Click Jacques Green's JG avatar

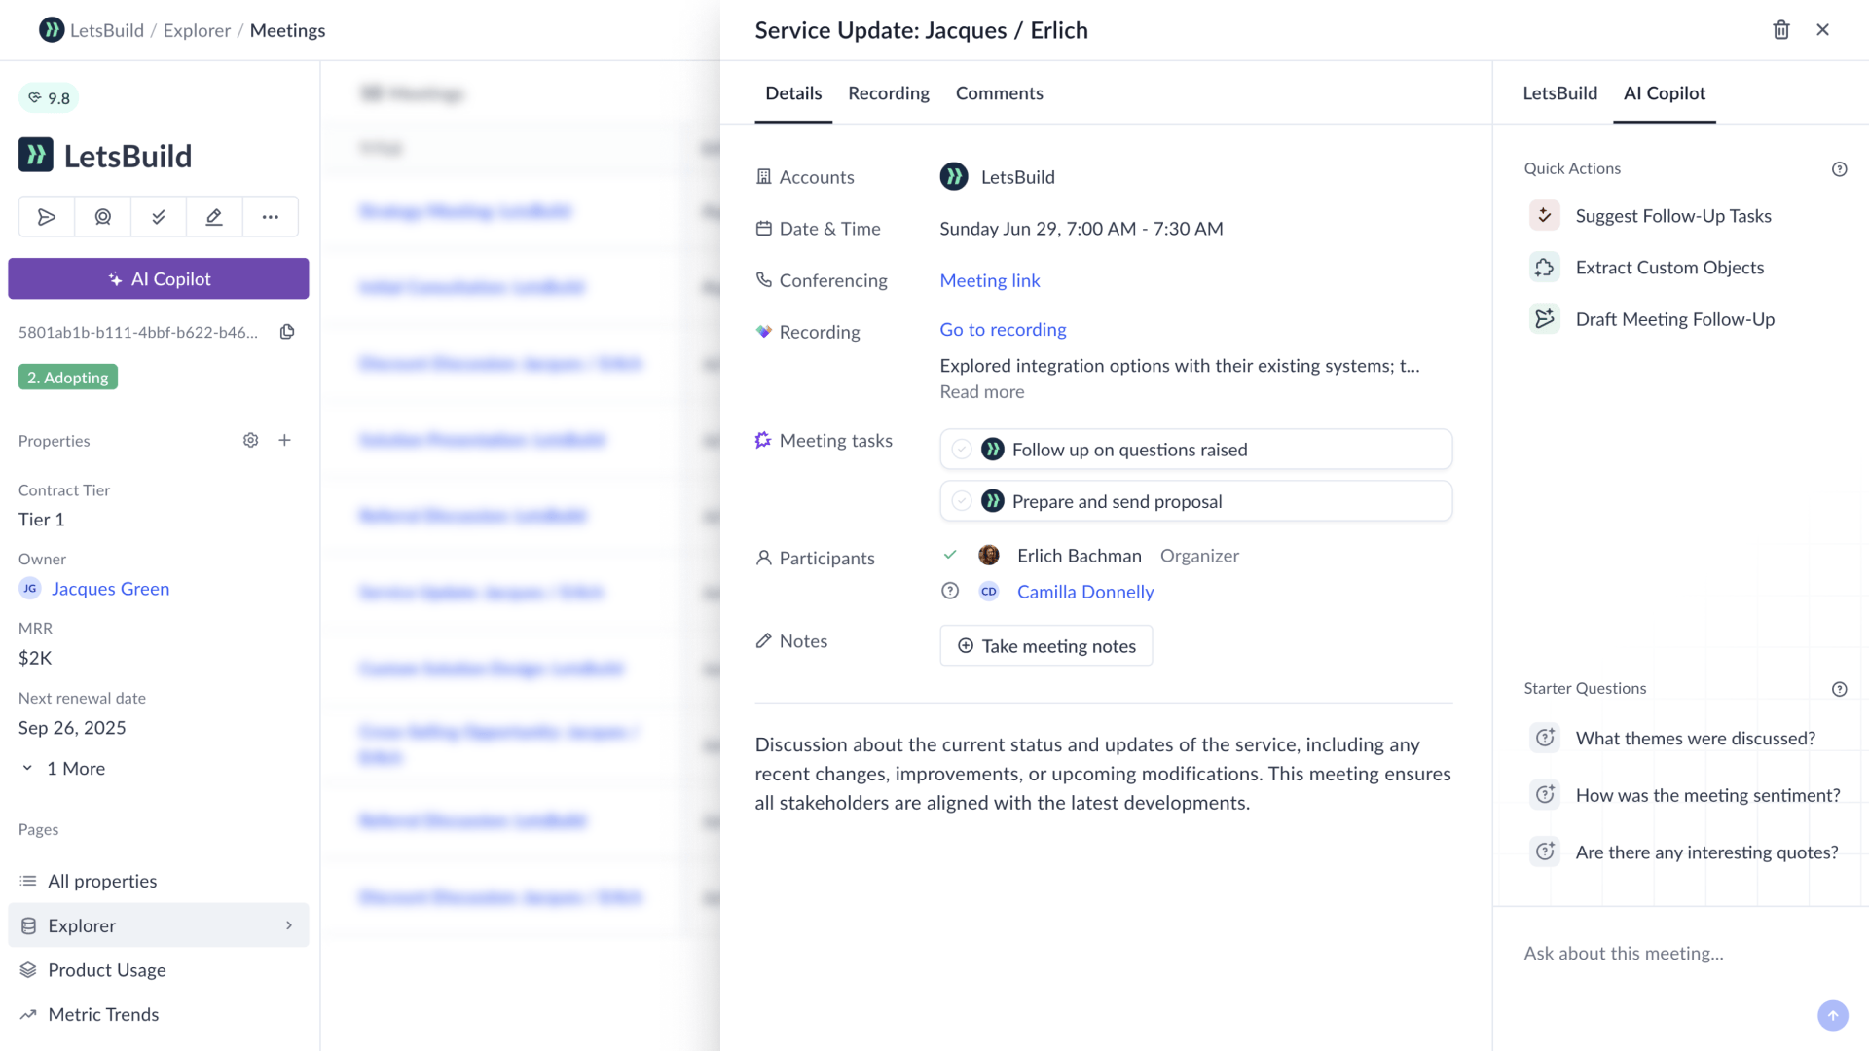point(30,588)
